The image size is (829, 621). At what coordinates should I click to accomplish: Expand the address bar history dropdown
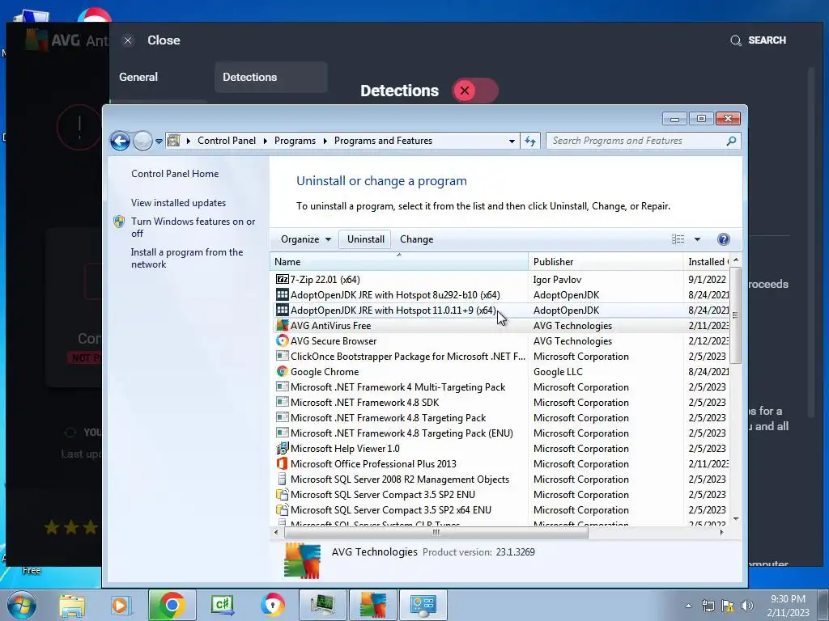512,141
